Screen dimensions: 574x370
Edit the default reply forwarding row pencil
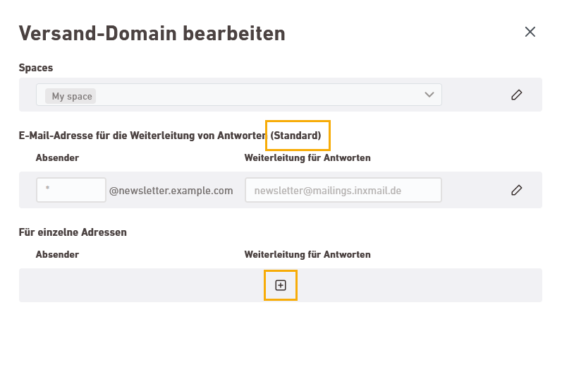click(x=516, y=190)
